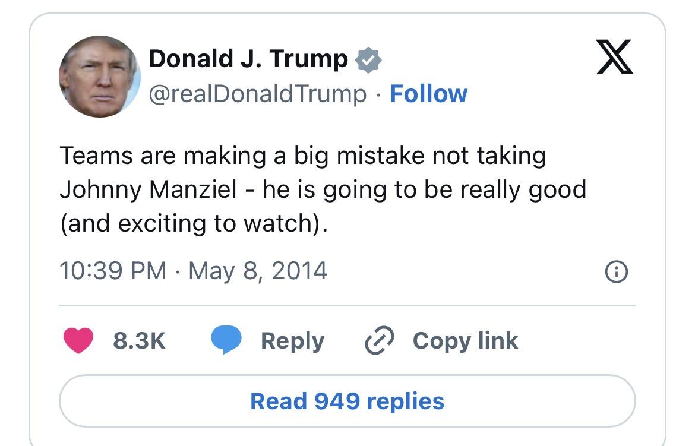Click the 8.3K like count
The width and height of the screenshot is (695, 446).
point(139,341)
